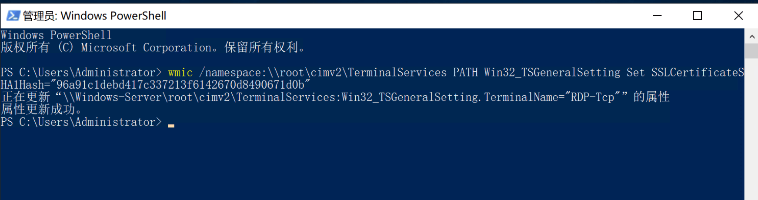
Task: Click the 属性更新成功 result message
Action: 41,110
